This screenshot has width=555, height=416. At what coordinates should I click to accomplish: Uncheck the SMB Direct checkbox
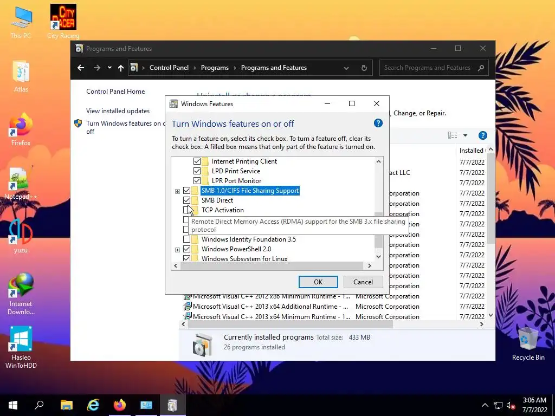[x=186, y=200]
